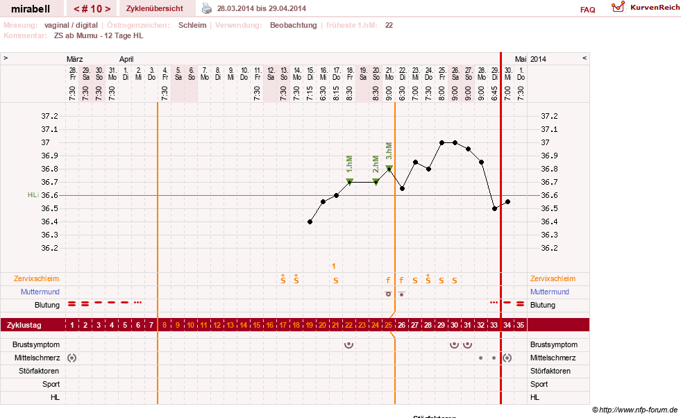
Task: Click the 1.hM green triangle marker
Action: [x=350, y=181]
